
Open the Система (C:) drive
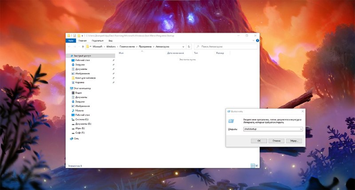[82, 119]
